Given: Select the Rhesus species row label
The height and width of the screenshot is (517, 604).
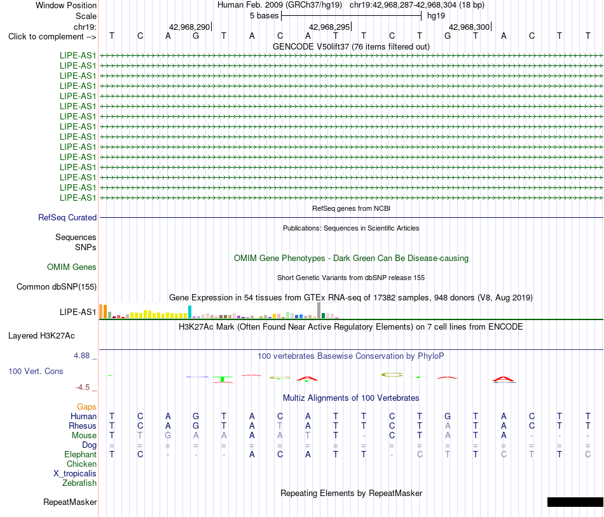Looking at the screenshot, I should [83, 426].
